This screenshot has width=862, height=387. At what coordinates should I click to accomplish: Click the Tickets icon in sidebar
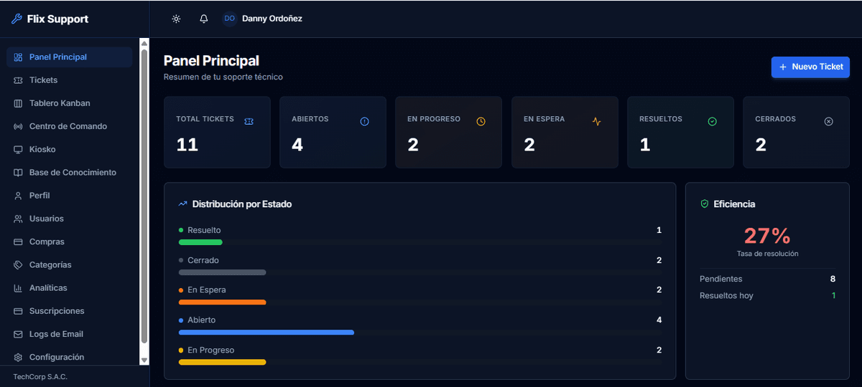pyautogui.click(x=19, y=80)
